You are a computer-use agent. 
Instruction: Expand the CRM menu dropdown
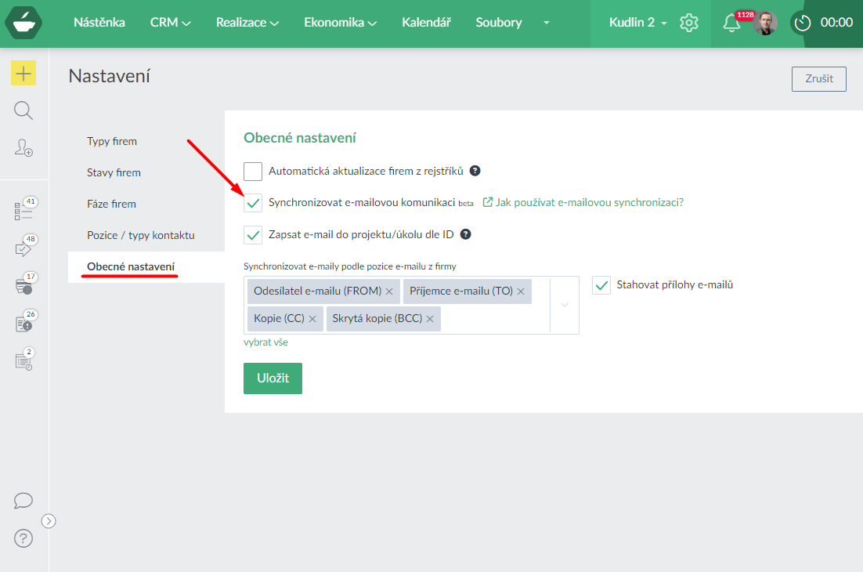tap(170, 23)
